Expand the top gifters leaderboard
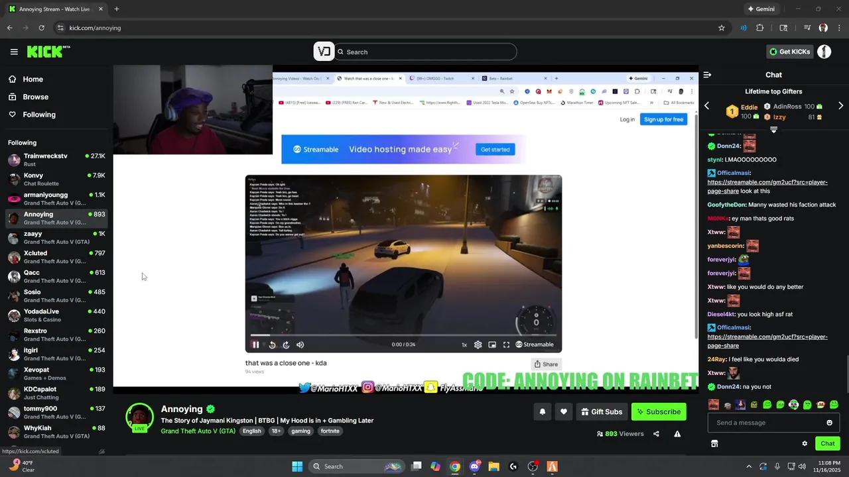849x477 pixels. (x=773, y=129)
